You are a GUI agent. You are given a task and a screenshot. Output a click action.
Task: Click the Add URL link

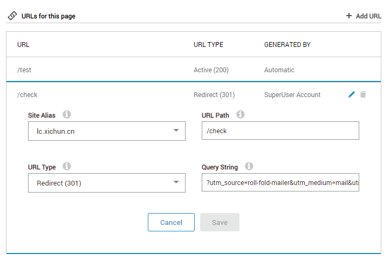[368, 16]
